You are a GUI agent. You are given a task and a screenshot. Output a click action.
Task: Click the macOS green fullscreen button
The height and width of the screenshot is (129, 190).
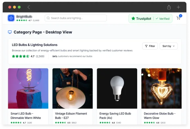pos(19,7)
